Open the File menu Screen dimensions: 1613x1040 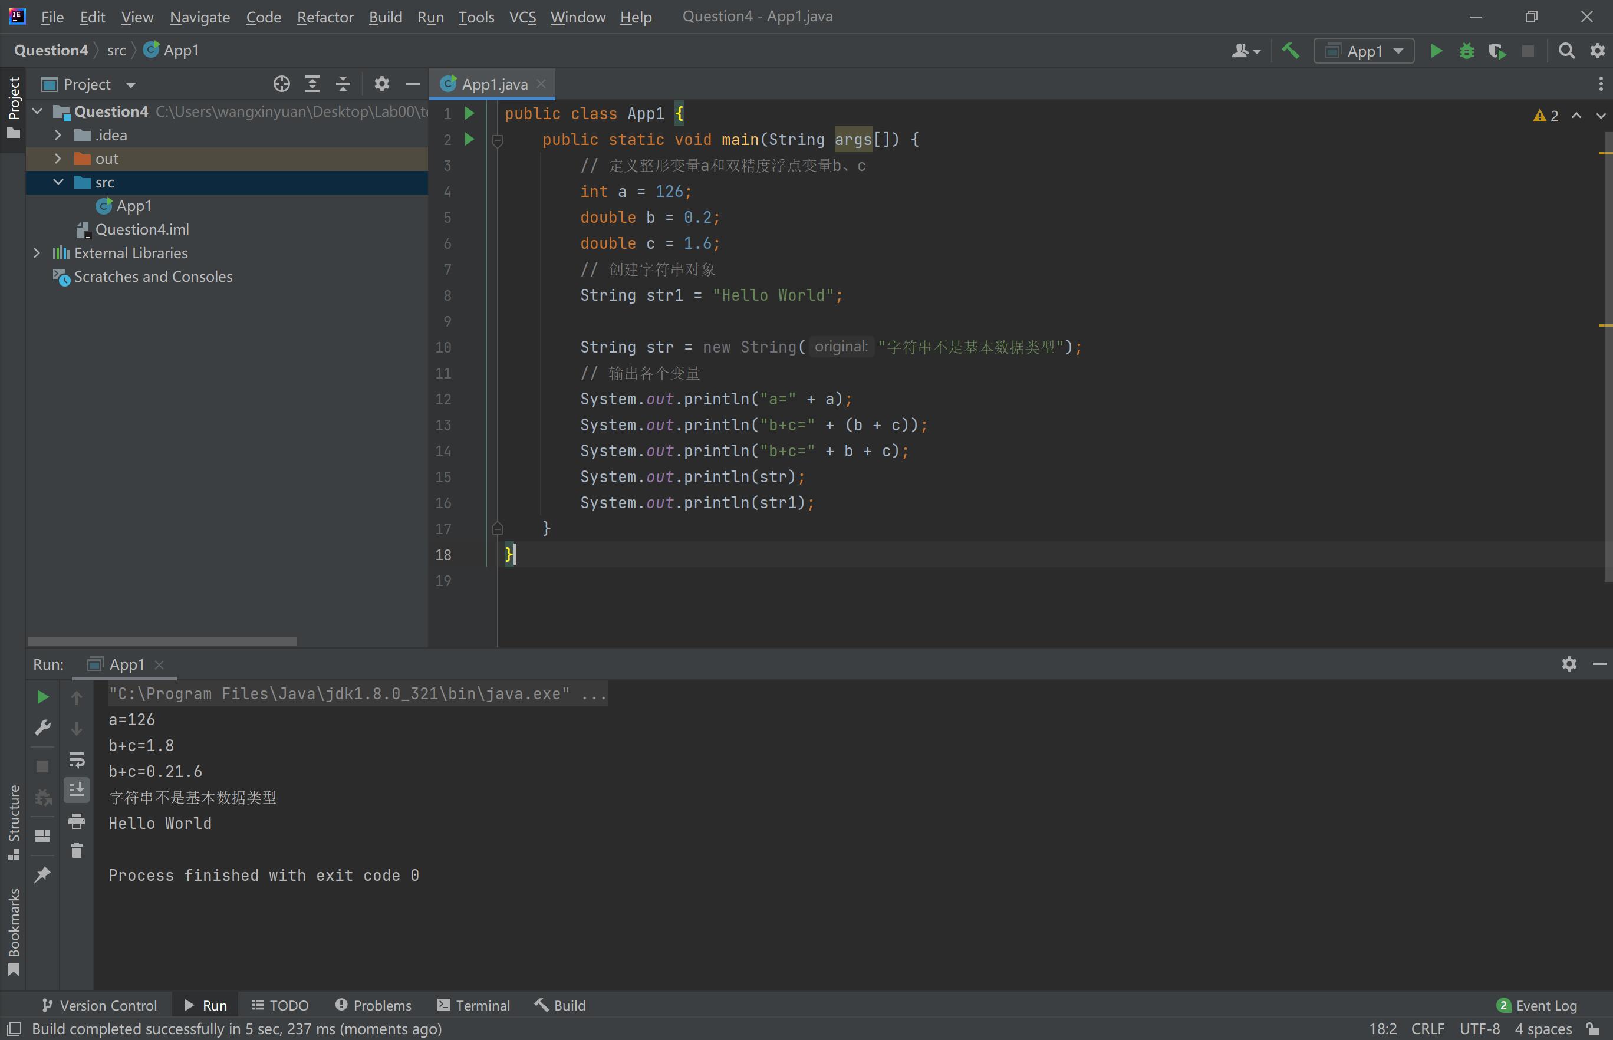tap(52, 17)
